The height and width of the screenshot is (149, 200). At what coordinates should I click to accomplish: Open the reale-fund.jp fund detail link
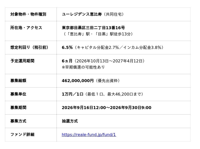tap(89, 135)
